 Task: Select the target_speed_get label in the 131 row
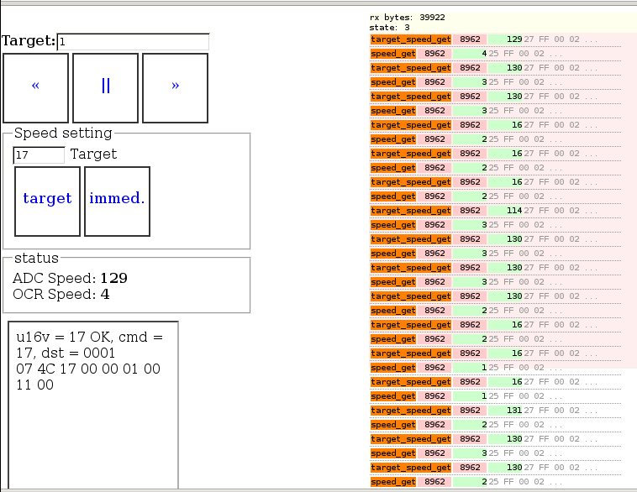pos(411,411)
